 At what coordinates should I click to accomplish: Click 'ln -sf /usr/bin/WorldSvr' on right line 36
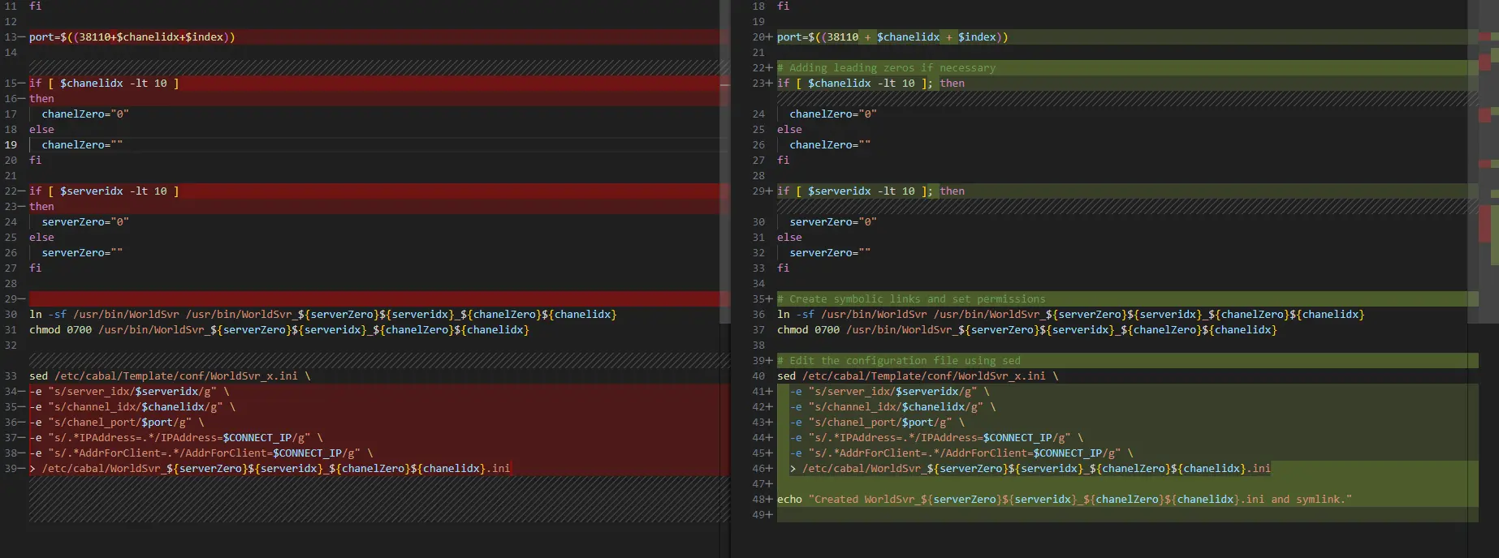[852, 314]
